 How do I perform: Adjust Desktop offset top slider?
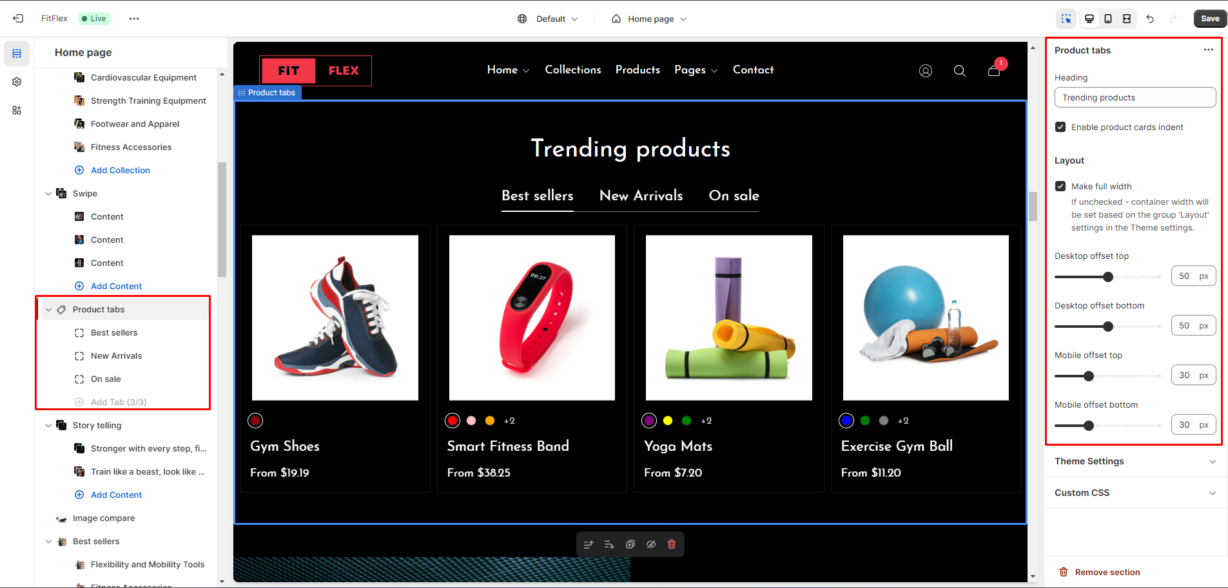[x=1107, y=277]
